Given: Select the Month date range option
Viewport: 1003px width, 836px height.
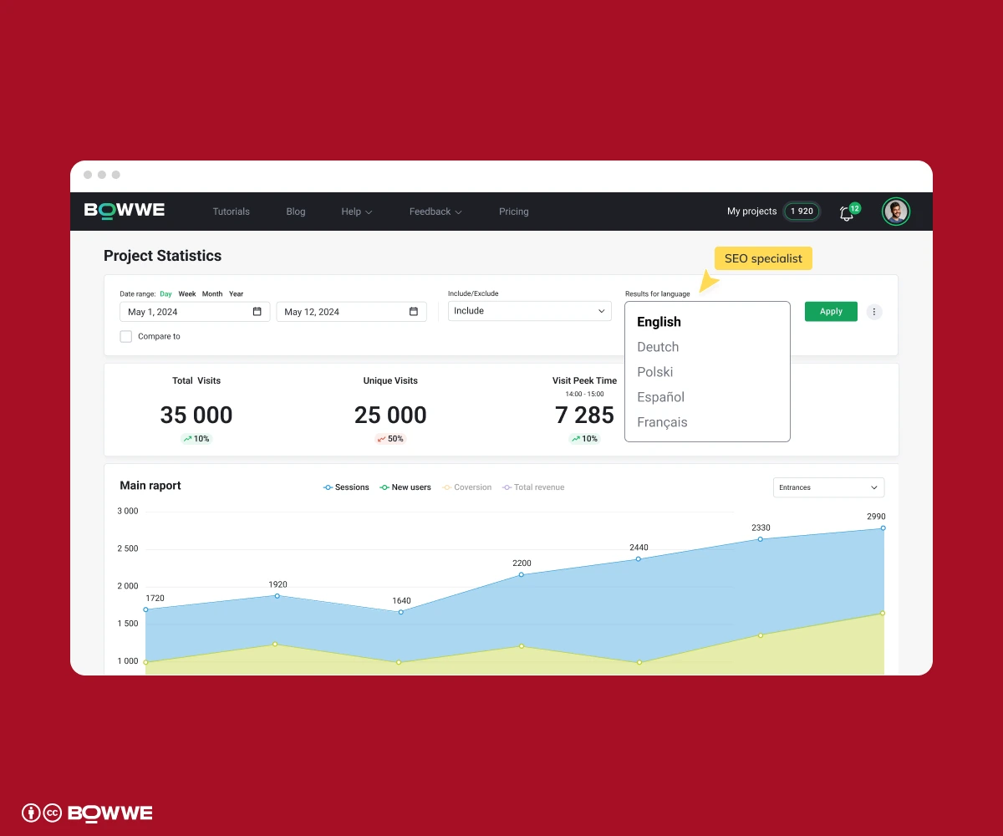Looking at the screenshot, I should click(212, 294).
